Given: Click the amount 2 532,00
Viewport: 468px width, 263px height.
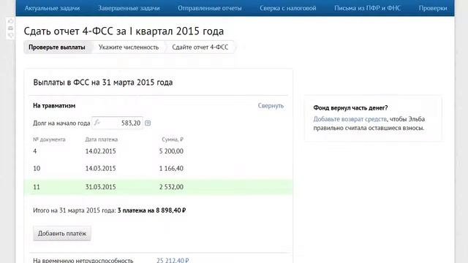Looking at the screenshot, I should [x=171, y=187].
